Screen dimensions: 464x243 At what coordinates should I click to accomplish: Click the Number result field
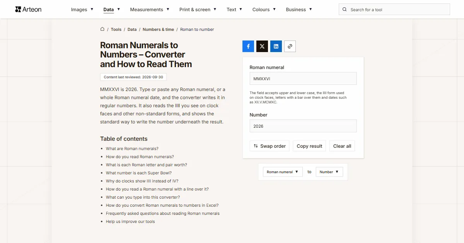pyautogui.click(x=303, y=126)
